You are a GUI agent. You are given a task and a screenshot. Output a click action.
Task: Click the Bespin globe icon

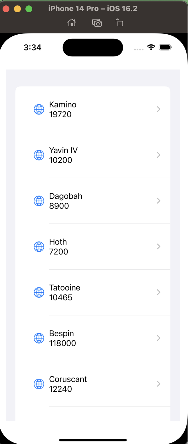point(39,338)
